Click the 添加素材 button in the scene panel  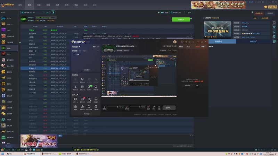[86, 70]
